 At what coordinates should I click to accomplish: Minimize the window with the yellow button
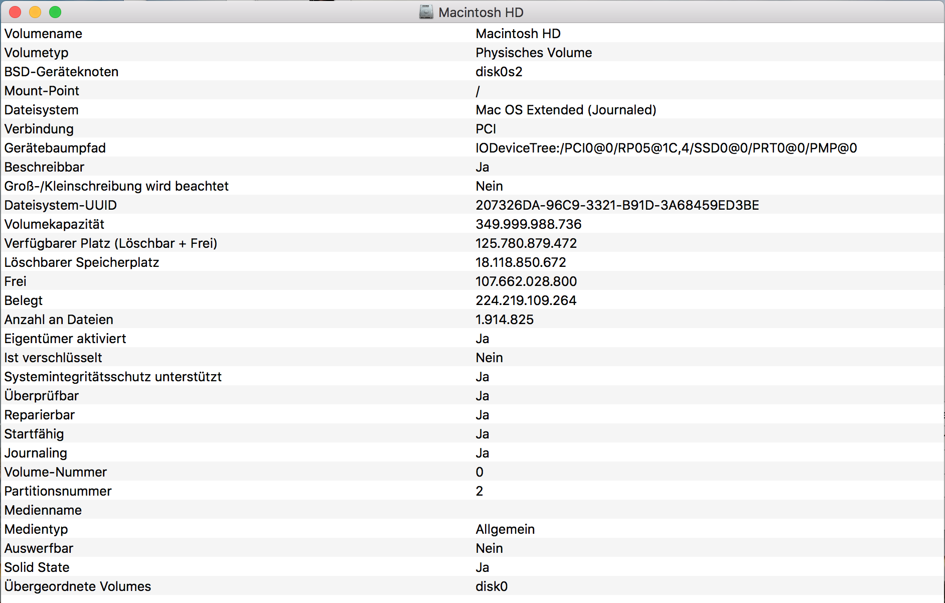[35, 12]
